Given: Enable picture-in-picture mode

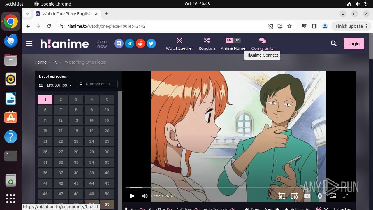Looking at the screenshot, I should pos(333,196).
